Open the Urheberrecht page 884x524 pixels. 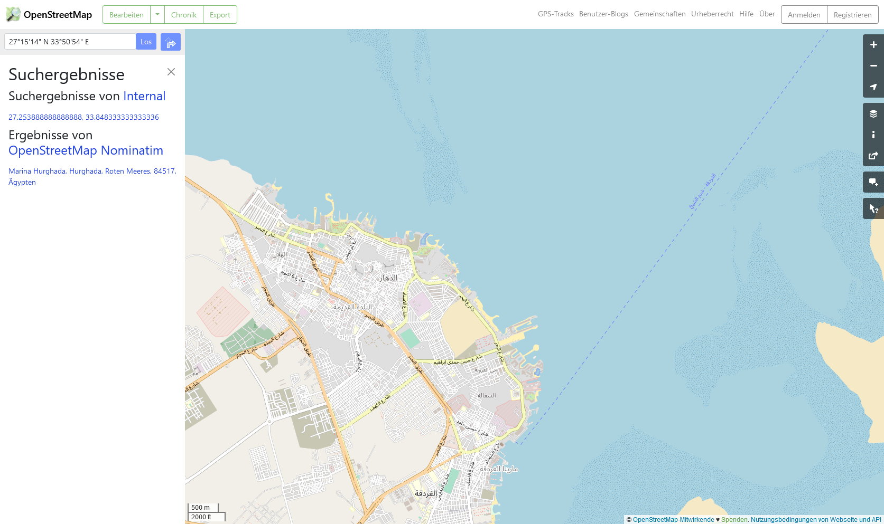point(712,14)
